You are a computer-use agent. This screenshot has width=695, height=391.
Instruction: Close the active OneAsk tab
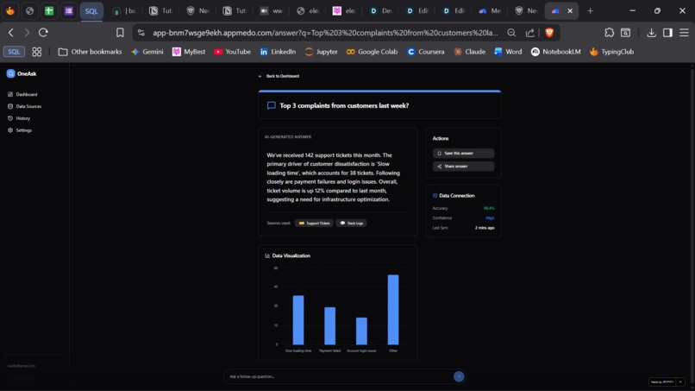click(570, 11)
